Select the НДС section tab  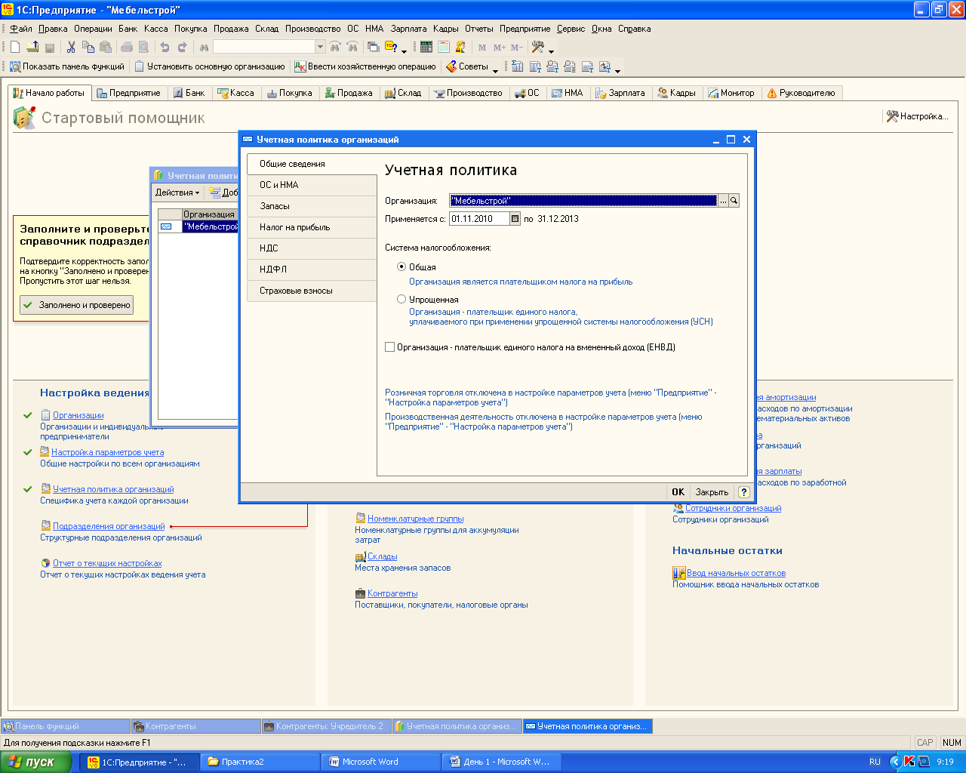click(x=312, y=248)
